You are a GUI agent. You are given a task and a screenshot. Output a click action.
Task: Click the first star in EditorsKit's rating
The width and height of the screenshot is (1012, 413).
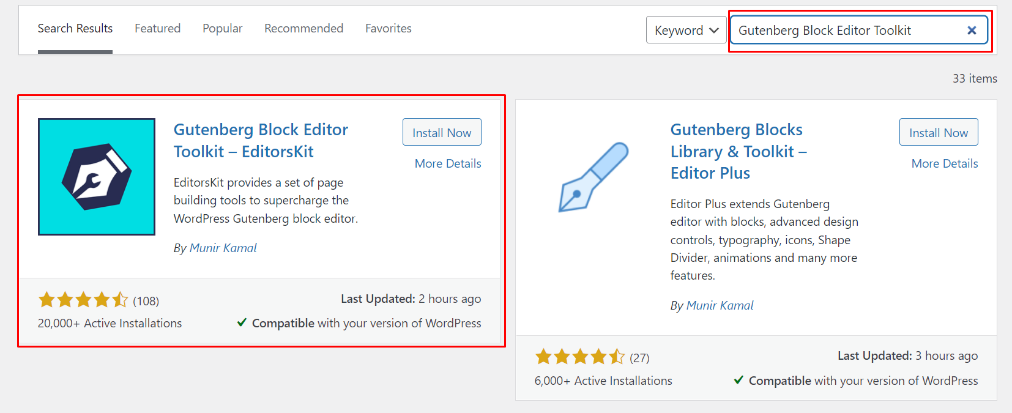tap(47, 300)
